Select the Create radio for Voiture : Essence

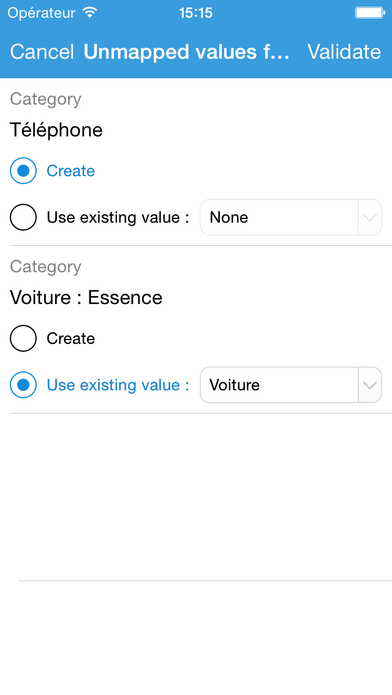[x=23, y=338]
